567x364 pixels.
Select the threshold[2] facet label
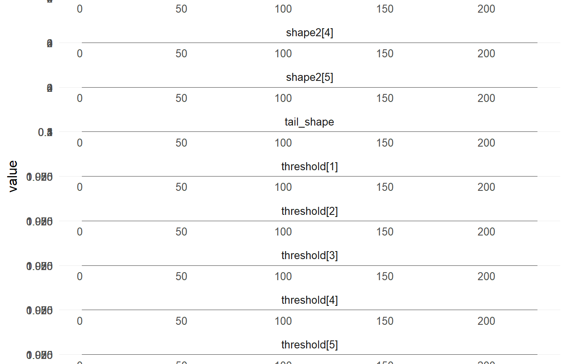(x=309, y=211)
